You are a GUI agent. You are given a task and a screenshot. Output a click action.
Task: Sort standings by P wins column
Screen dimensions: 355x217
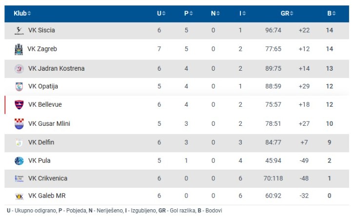(x=188, y=14)
